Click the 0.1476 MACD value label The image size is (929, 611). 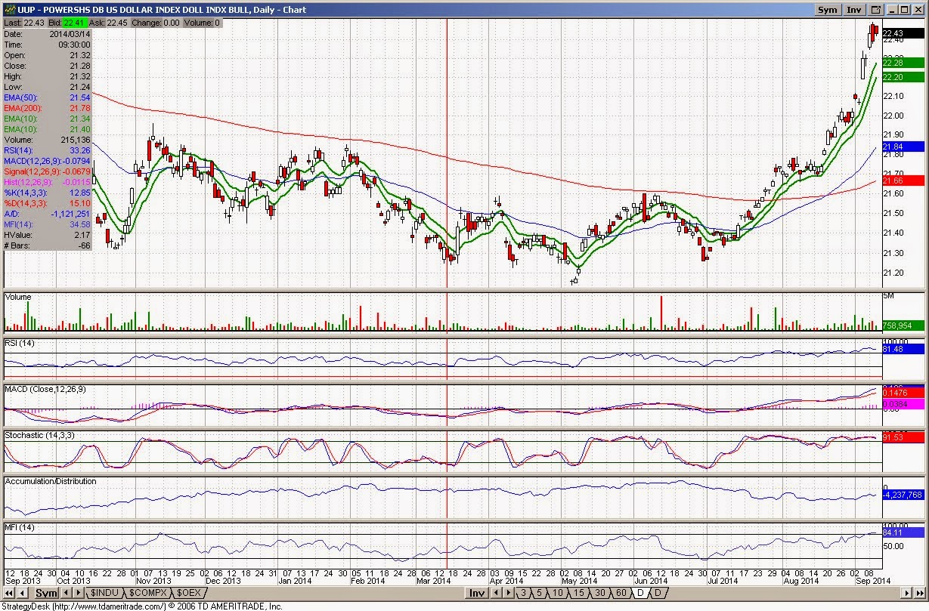(x=903, y=393)
